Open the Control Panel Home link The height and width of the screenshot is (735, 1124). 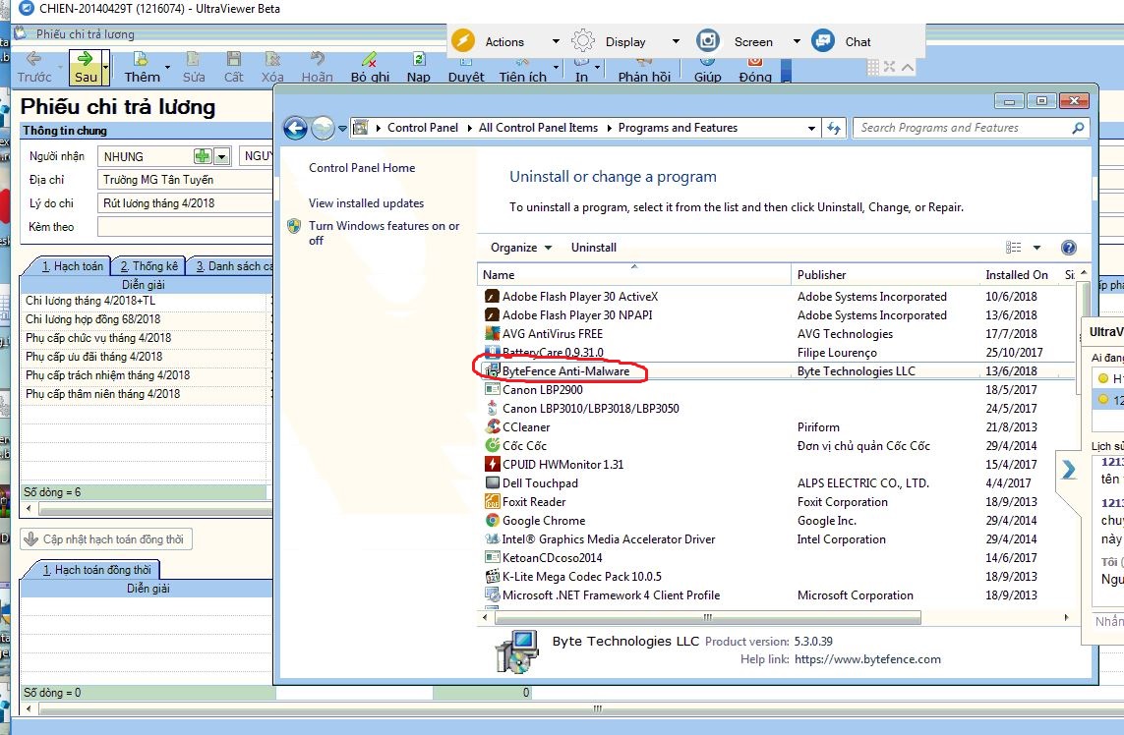(362, 168)
